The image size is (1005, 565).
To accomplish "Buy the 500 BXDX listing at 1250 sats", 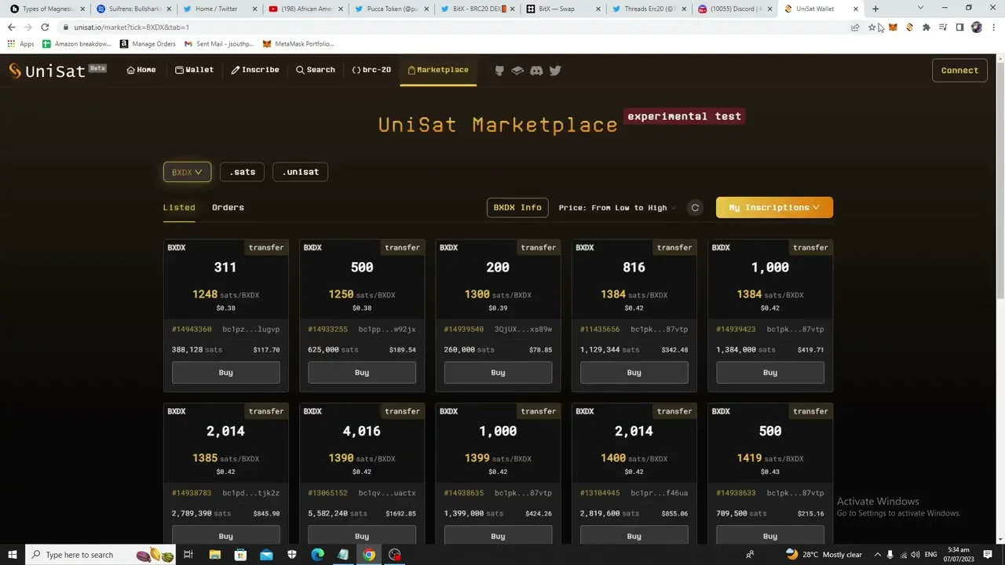I will [x=362, y=373].
